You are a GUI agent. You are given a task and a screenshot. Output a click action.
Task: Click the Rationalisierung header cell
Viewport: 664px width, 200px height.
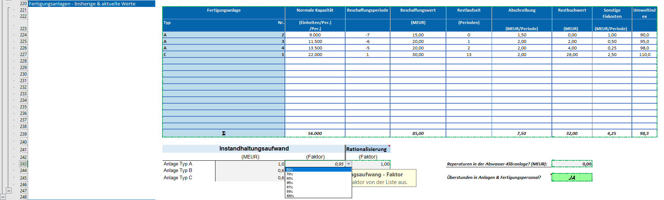click(368, 149)
